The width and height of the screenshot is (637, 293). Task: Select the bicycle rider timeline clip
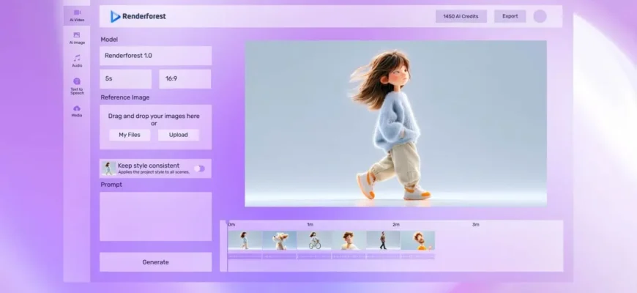(314, 240)
